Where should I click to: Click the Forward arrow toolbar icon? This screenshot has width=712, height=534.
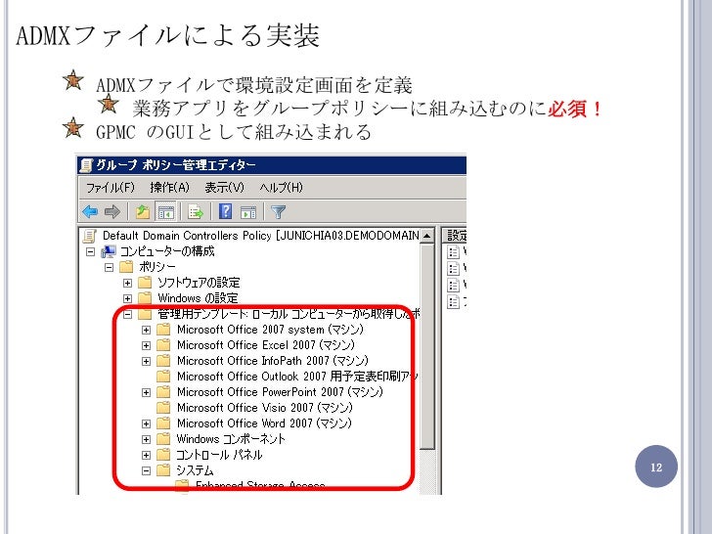coord(111,211)
